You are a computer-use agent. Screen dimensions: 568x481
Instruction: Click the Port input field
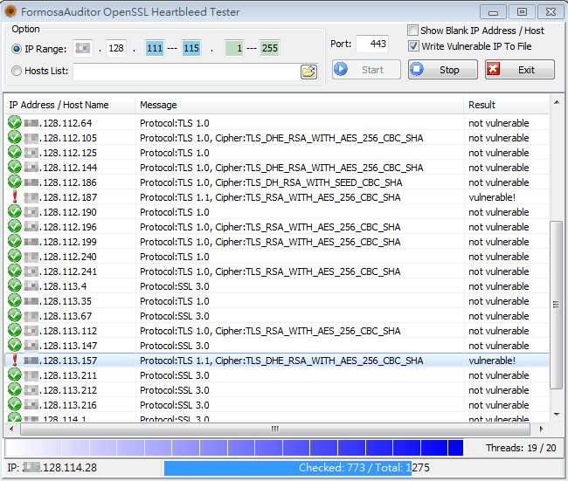[372, 44]
